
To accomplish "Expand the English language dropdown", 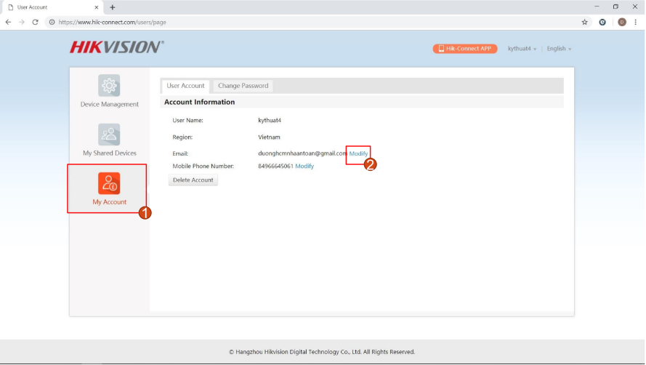I will pos(559,49).
